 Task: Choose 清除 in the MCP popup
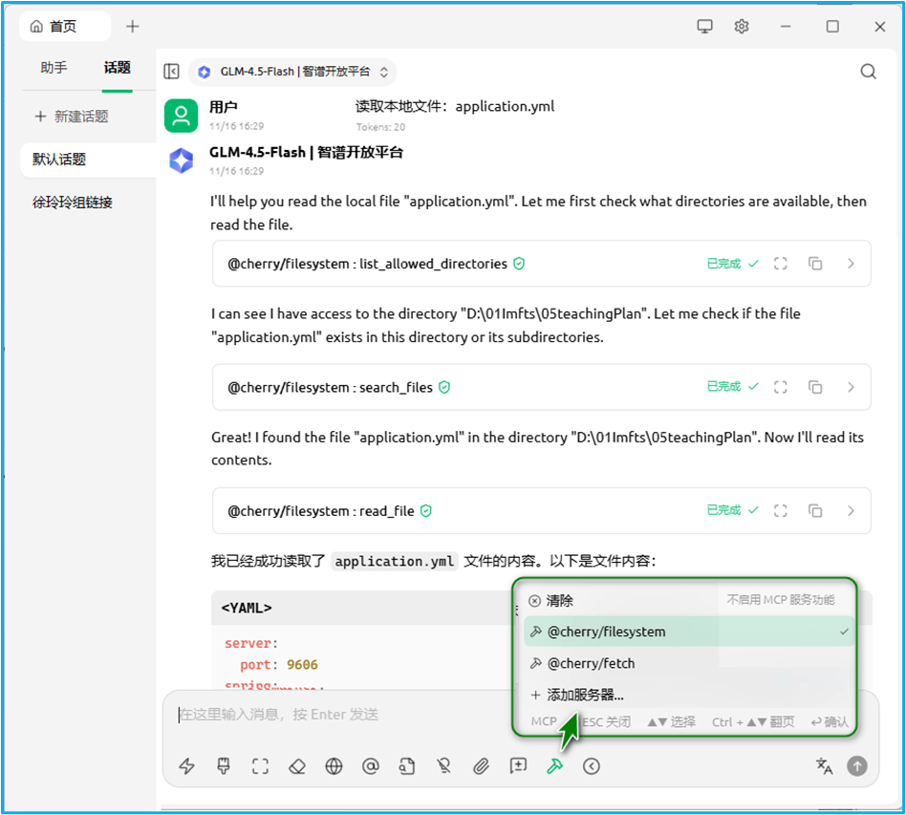[688, 601]
